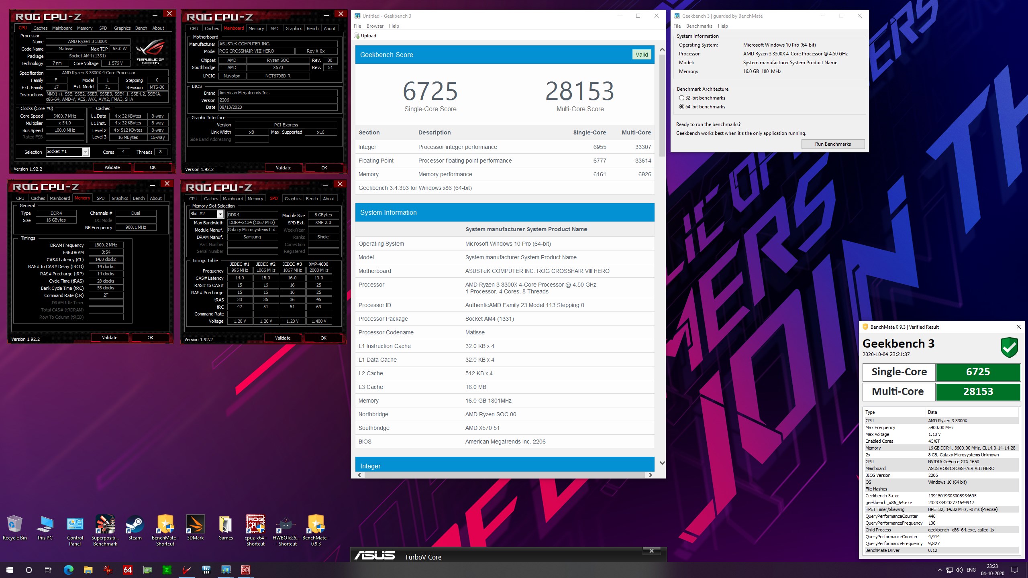
Task: Click Validate in the Memory CPU-Z window
Action: [x=110, y=338]
